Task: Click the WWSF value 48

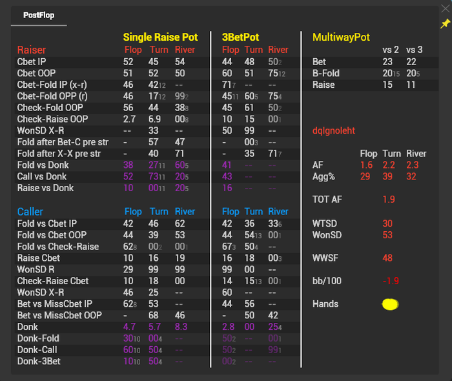Action: pos(387,258)
